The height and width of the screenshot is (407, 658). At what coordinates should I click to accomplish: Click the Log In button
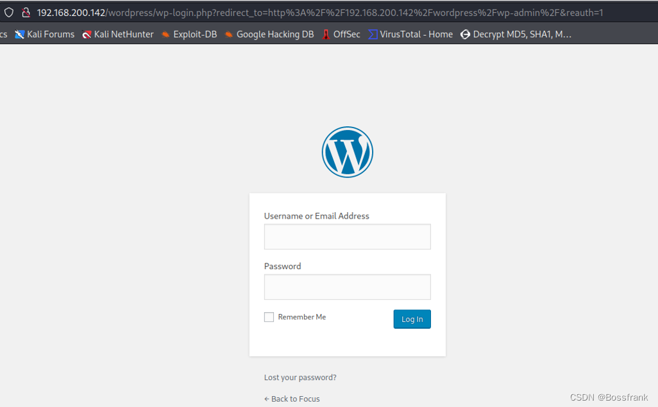412,319
